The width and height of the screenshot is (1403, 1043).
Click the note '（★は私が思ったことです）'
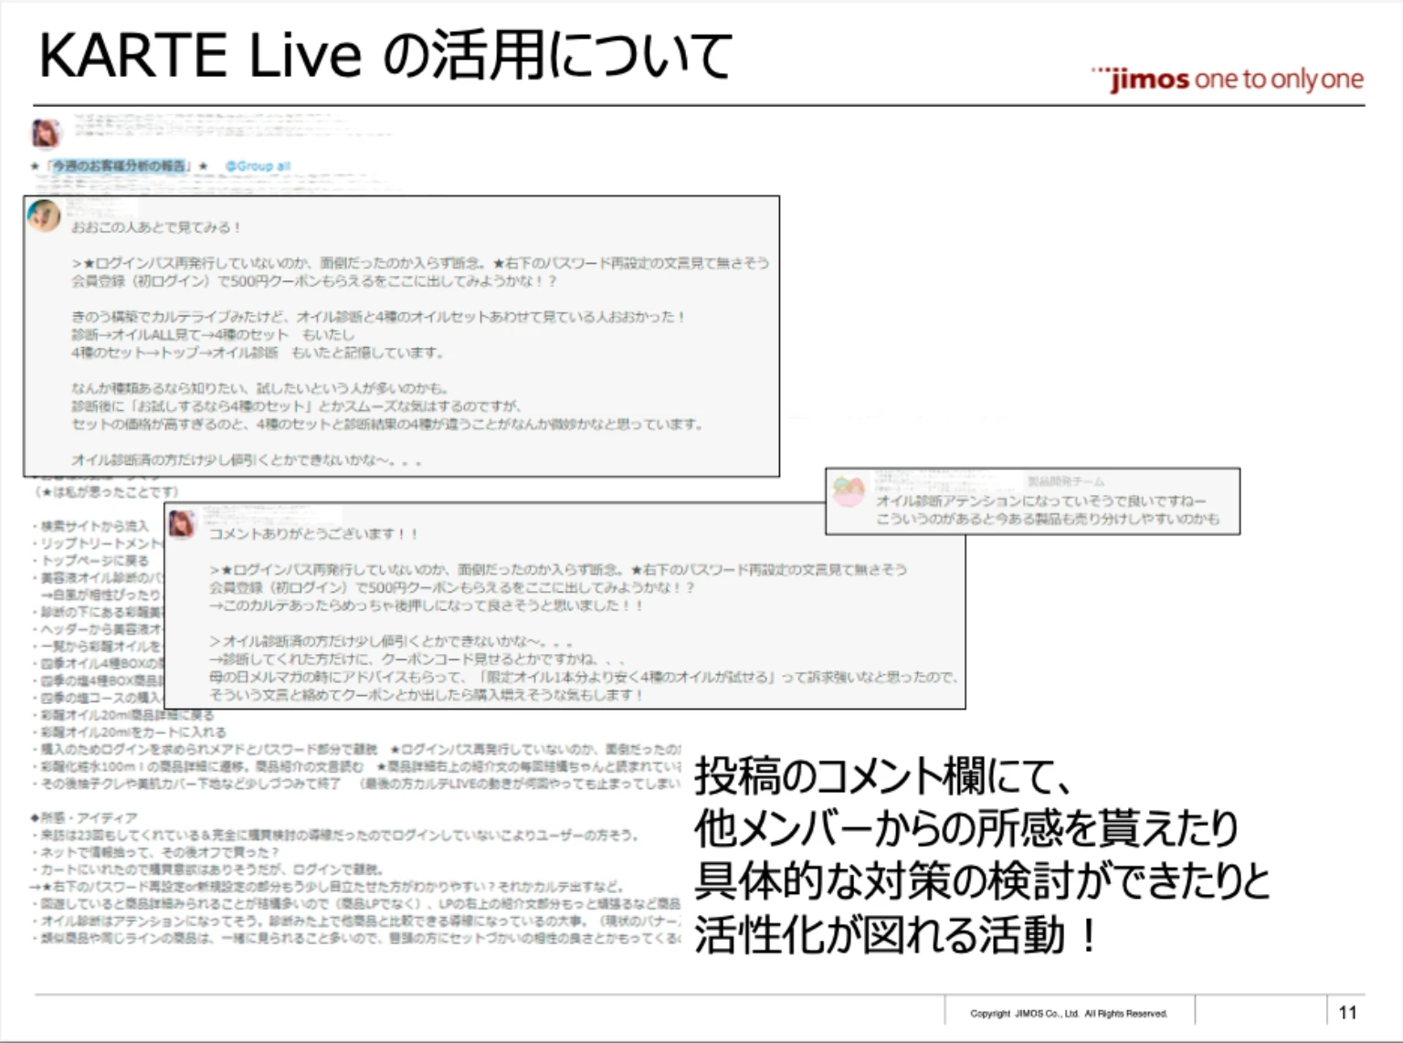[107, 491]
